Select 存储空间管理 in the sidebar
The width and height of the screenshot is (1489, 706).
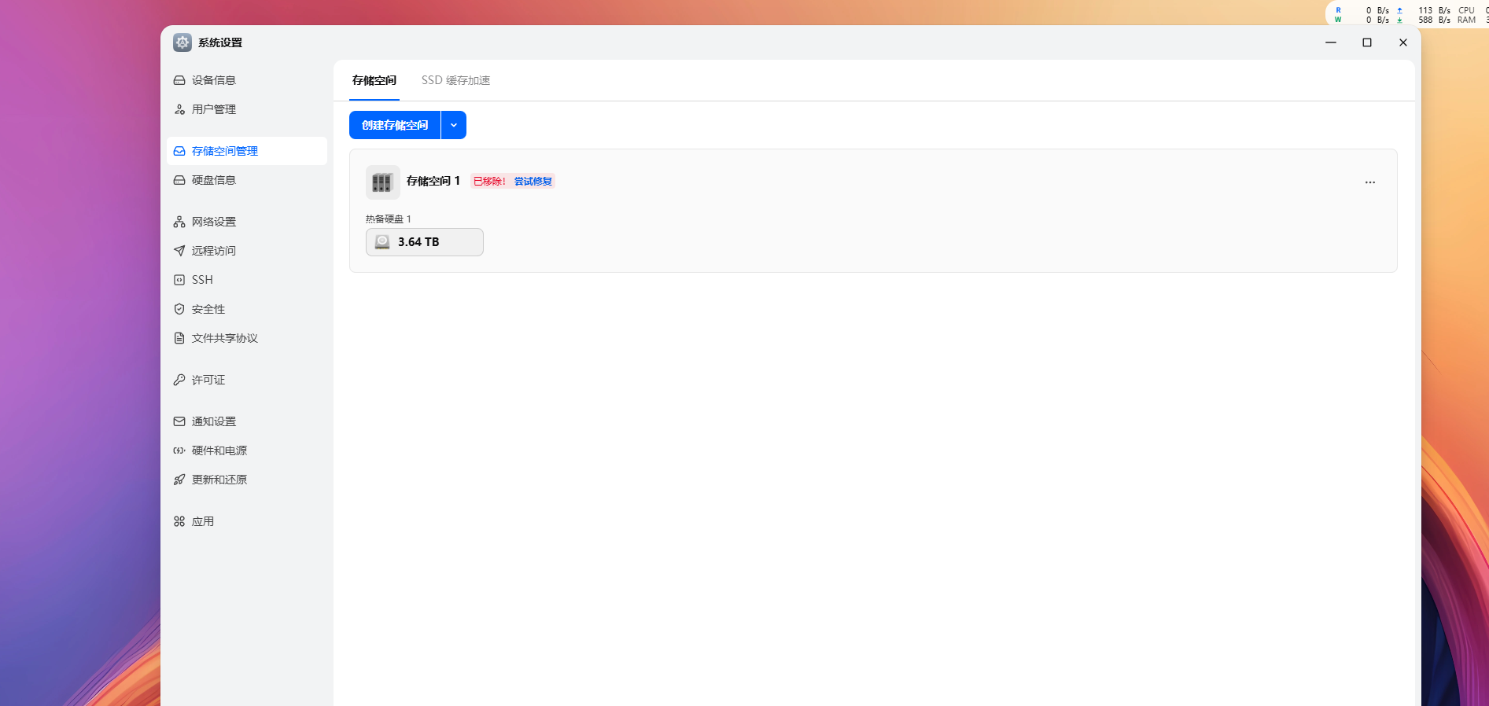point(247,151)
